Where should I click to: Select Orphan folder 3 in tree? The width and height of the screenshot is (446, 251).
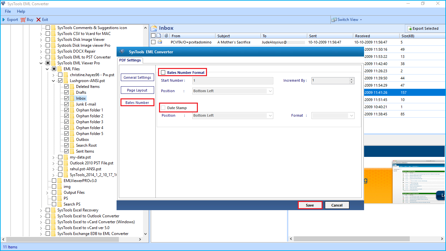pyautogui.click(x=89, y=122)
